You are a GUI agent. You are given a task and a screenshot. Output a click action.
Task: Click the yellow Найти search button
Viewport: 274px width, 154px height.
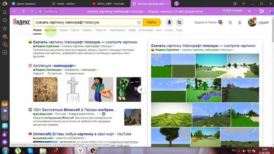152,22
